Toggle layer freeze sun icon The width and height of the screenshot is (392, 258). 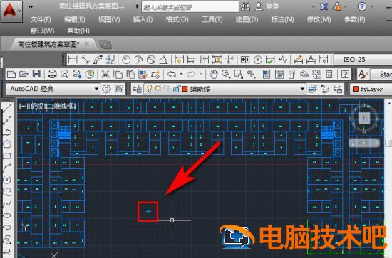(x=158, y=89)
